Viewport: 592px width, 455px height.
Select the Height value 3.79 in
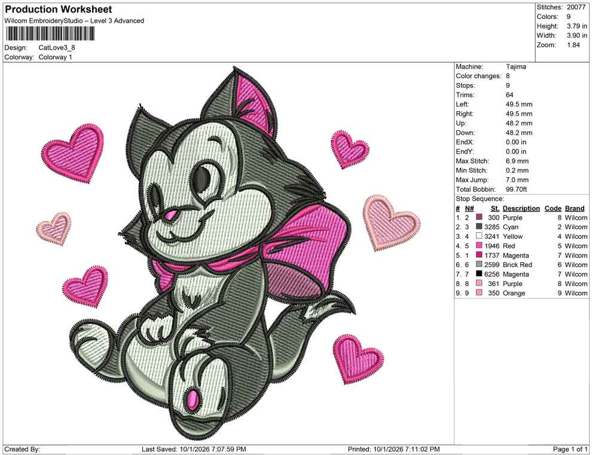coord(577,26)
